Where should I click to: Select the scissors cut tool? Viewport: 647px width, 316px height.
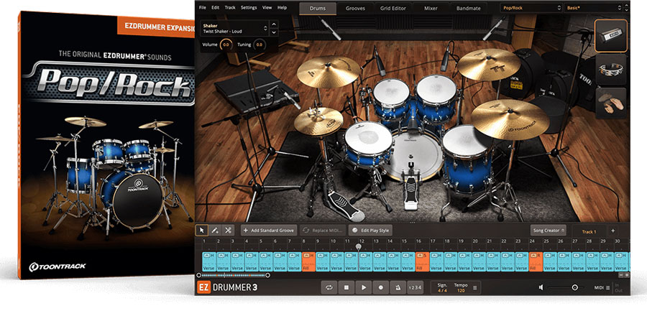pyautogui.click(x=228, y=230)
